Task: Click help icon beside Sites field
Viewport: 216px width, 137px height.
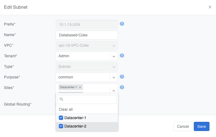Action: (122, 87)
